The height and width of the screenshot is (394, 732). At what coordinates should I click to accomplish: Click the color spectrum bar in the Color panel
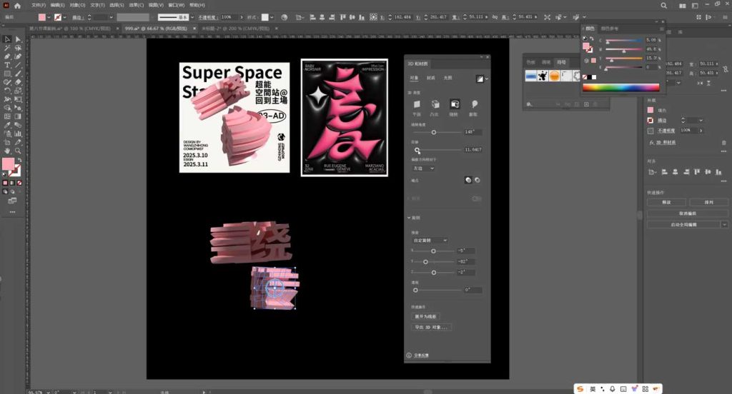coord(621,88)
